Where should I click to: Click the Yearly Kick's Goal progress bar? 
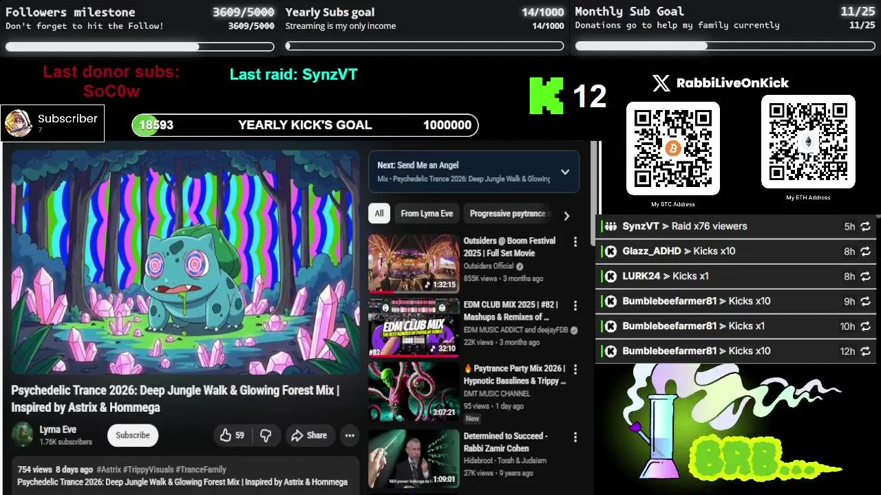point(305,125)
